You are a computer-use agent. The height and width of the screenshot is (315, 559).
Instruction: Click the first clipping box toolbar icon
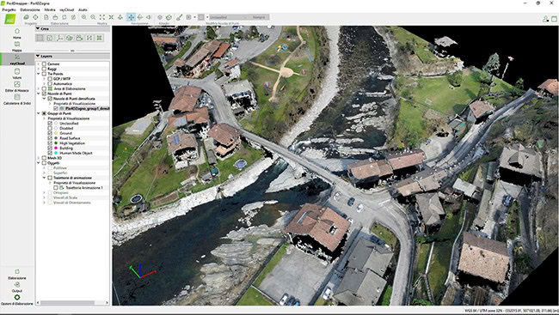(160, 17)
